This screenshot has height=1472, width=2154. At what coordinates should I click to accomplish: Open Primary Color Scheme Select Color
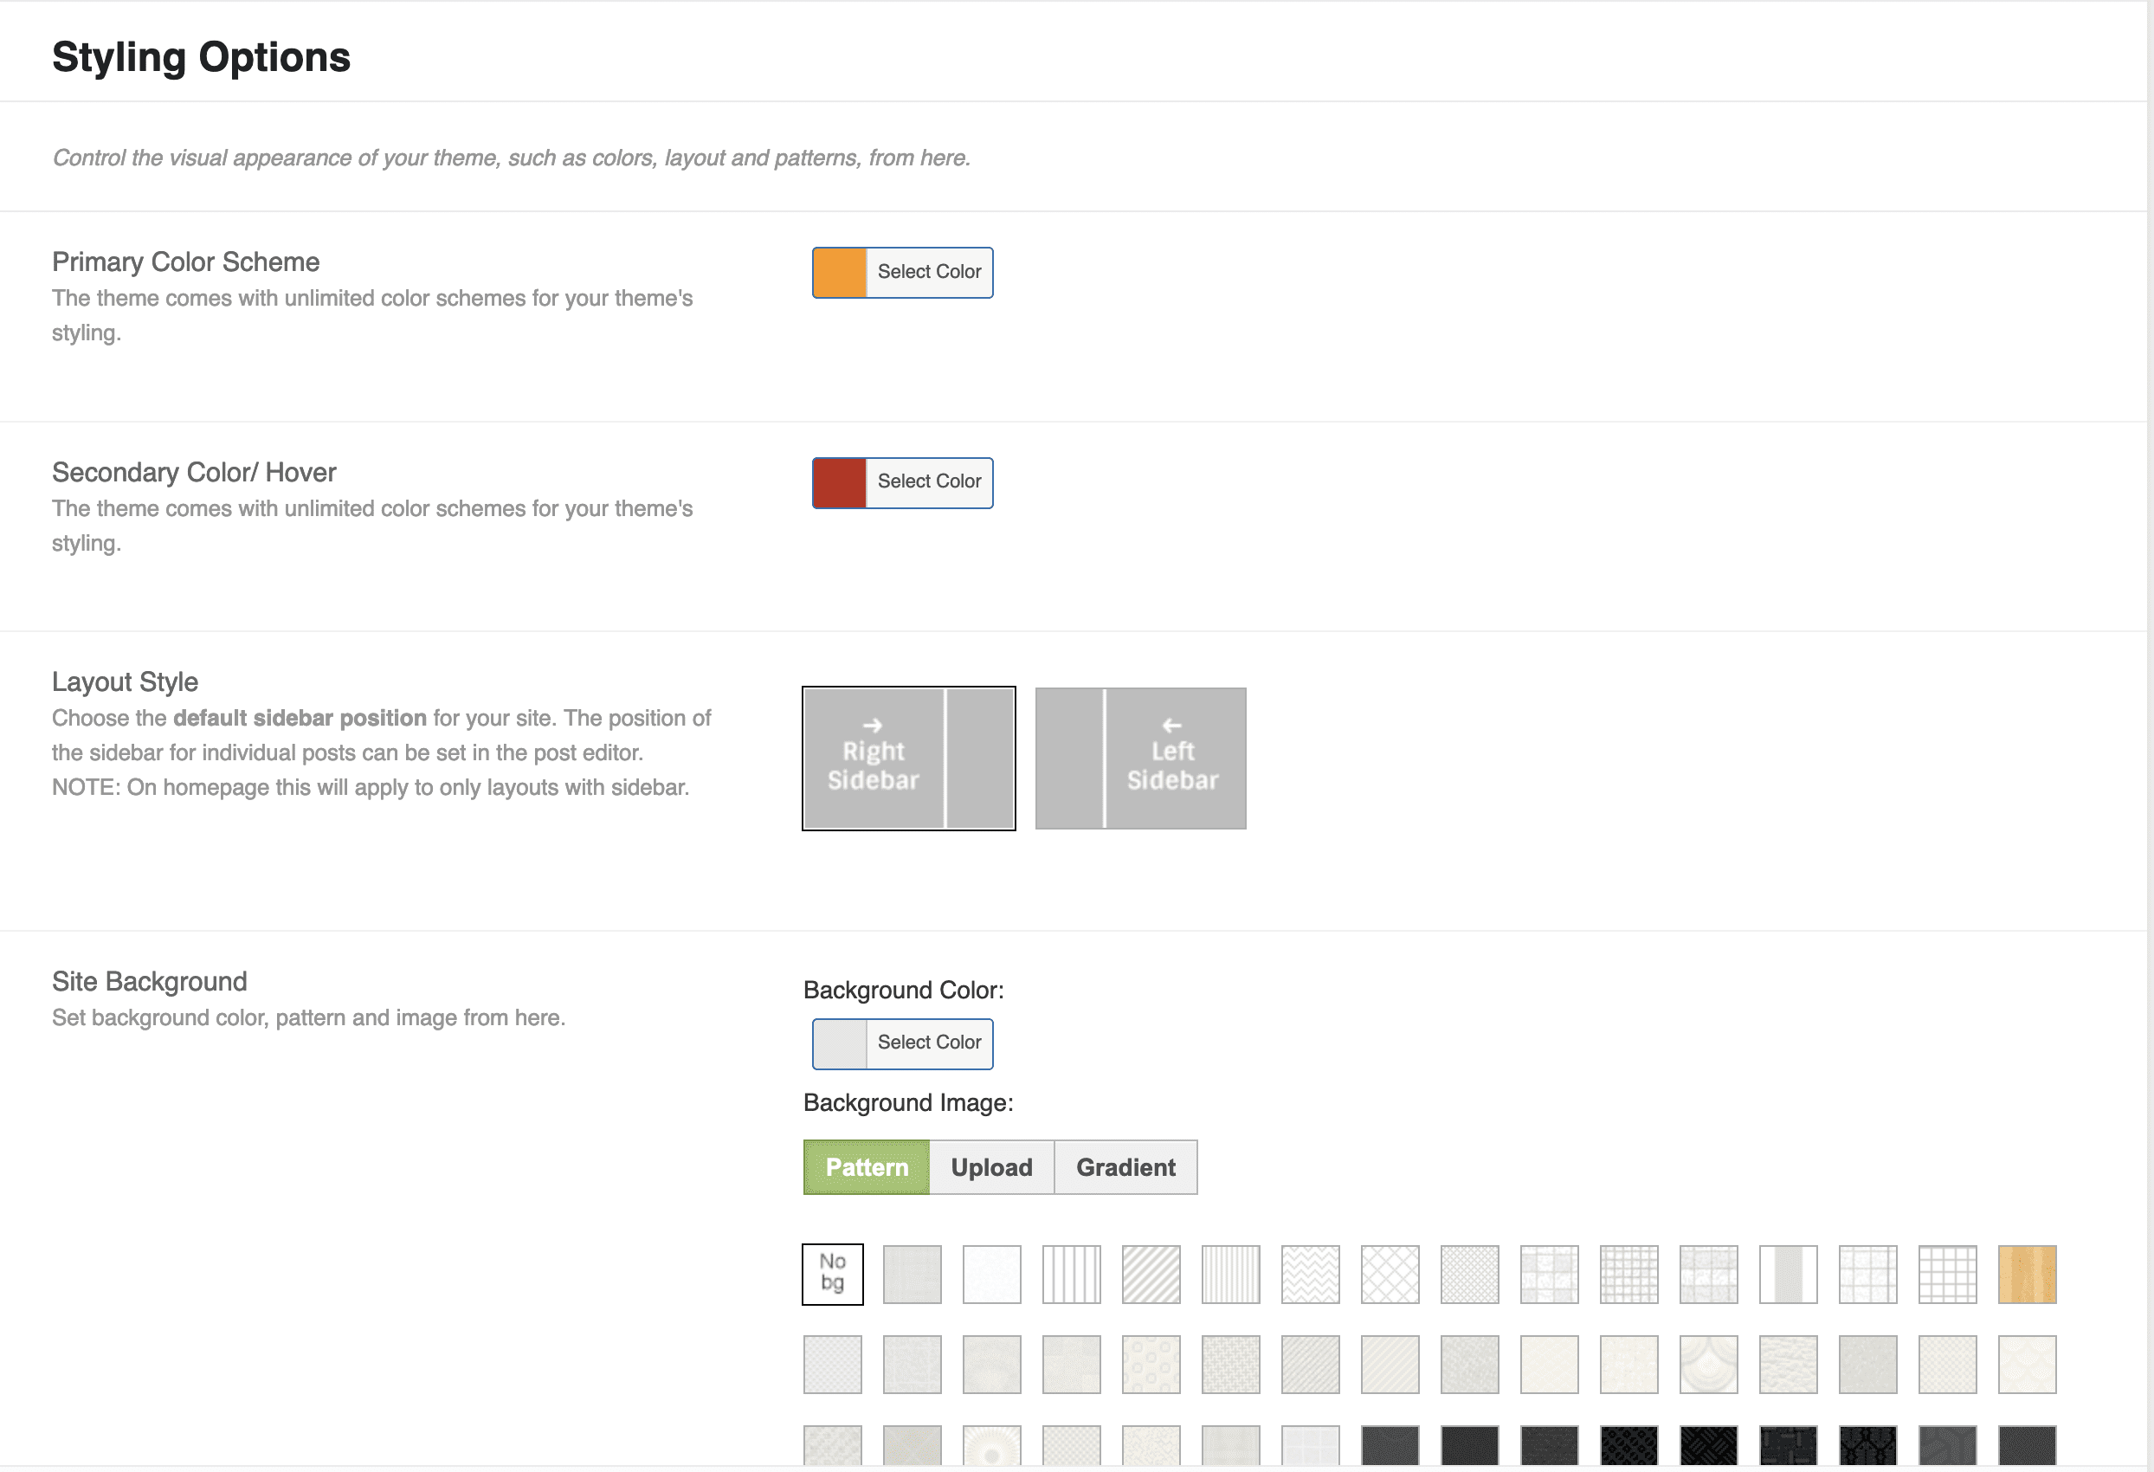929,273
